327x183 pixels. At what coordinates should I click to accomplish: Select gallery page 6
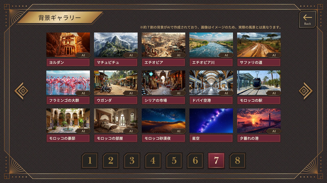(195, 161)
